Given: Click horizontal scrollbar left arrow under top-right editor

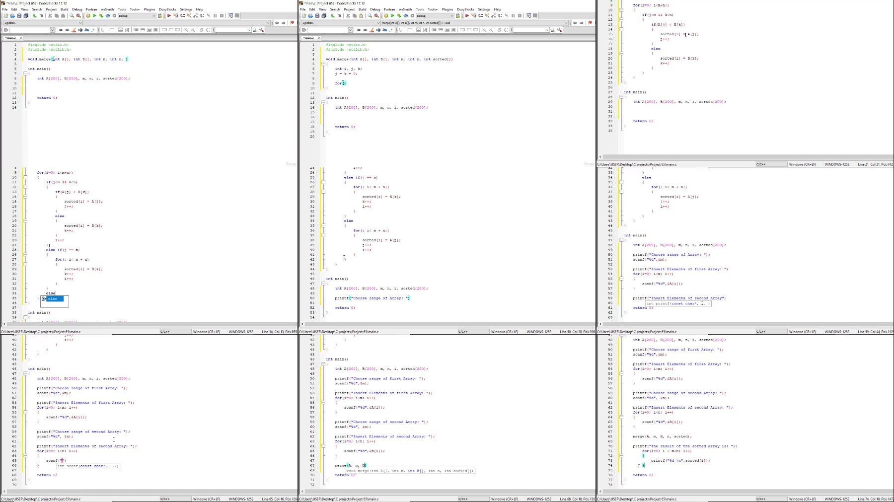Looking at the screenshot, I should point(600,156).
